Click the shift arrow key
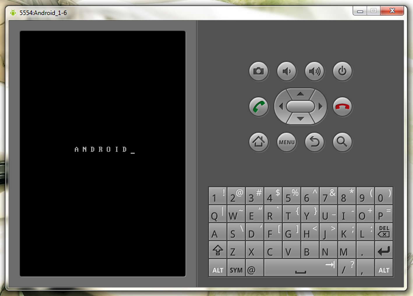The image size is (413, 296). [218, 250]
